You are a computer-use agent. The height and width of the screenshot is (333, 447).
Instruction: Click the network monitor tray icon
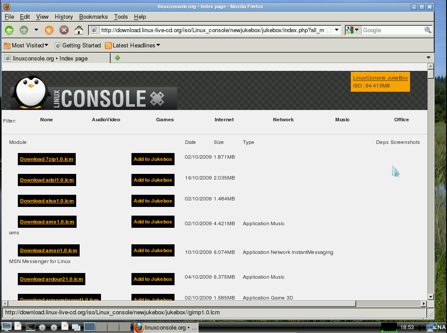pos(431,328)
